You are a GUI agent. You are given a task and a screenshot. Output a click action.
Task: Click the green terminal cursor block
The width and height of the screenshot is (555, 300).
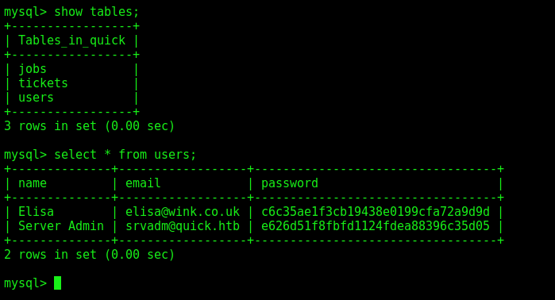(57, 283)
